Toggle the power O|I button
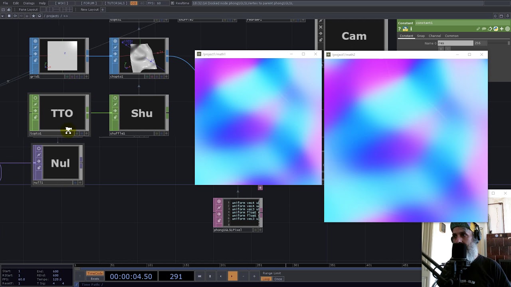 [x=134, y=3]
